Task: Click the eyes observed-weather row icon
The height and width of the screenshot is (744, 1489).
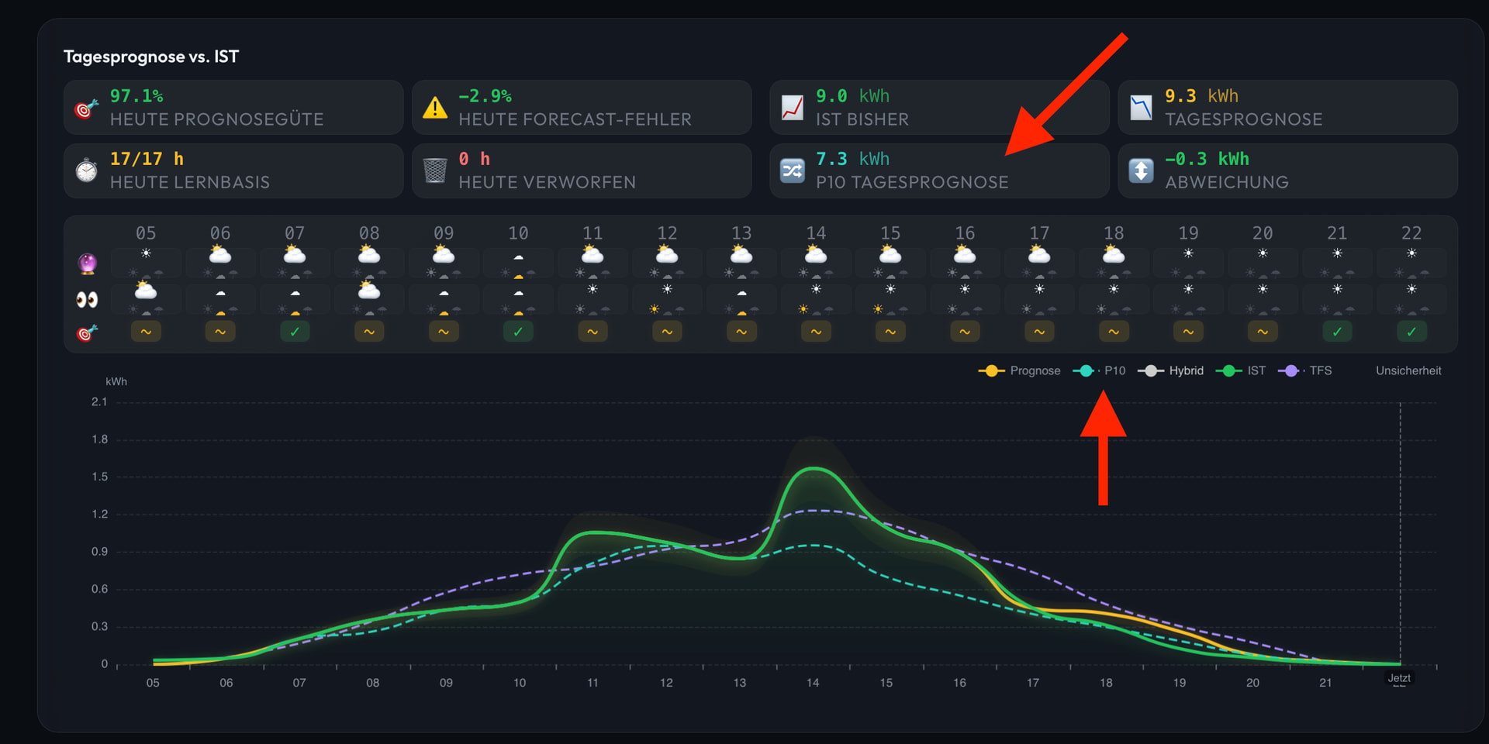Action: click(88, 299)
